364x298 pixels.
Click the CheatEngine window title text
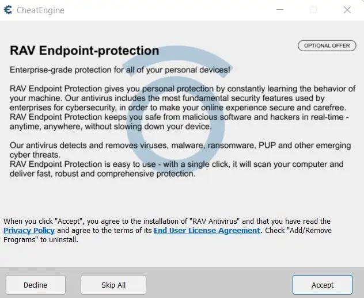pyautogui.click(x=41, y=10)
